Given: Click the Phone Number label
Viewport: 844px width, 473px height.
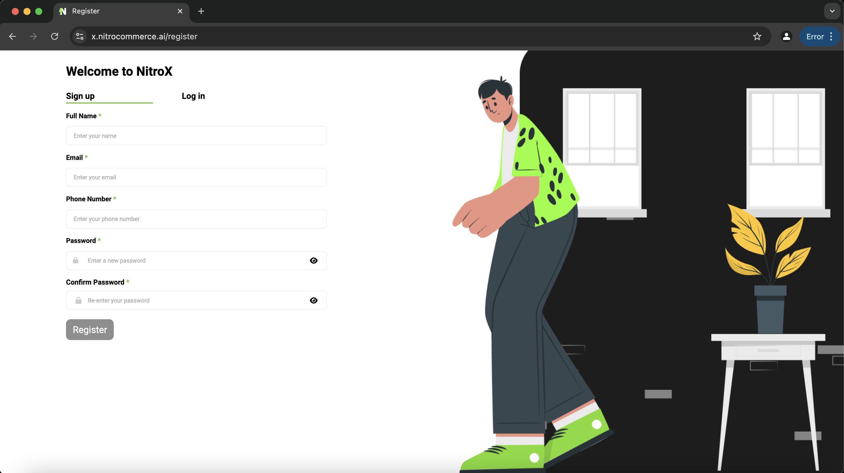Looking at the screenshot, I should 89,199.
